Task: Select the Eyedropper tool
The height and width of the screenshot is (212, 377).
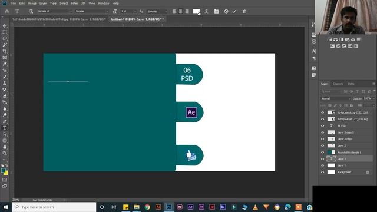Action: pos(5,64)
